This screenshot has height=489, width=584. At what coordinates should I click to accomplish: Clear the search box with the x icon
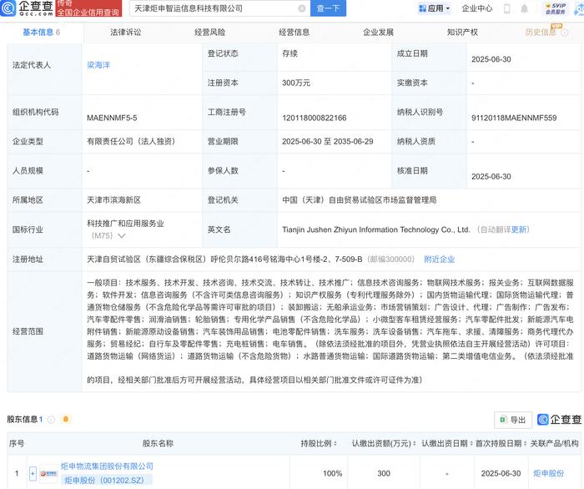pyautogui.click(x=302, y=8)
